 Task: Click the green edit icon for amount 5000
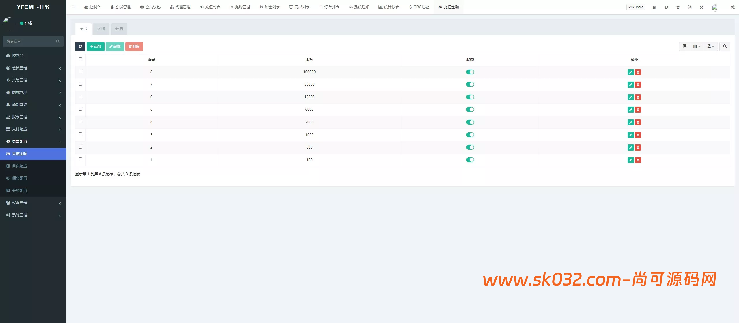(630, 110)
